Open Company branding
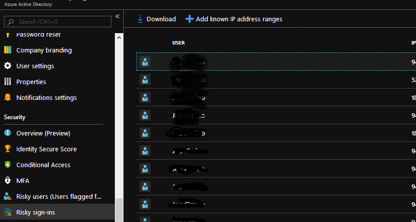The image size is (416, 222). pyautogui.click(x=44, y=50)
